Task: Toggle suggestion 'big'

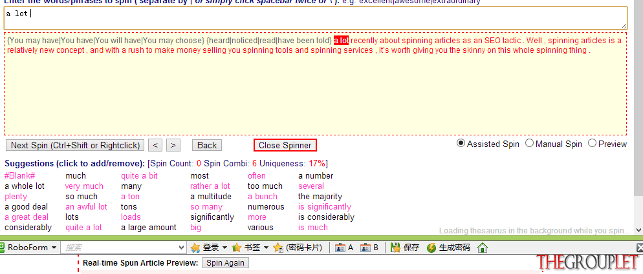Action: pos(195,228)
